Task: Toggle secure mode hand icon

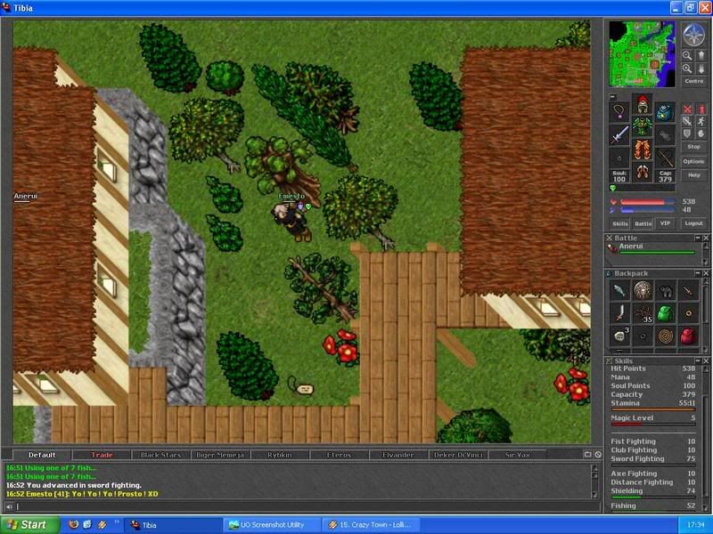Action: click(x=701, y=133)
